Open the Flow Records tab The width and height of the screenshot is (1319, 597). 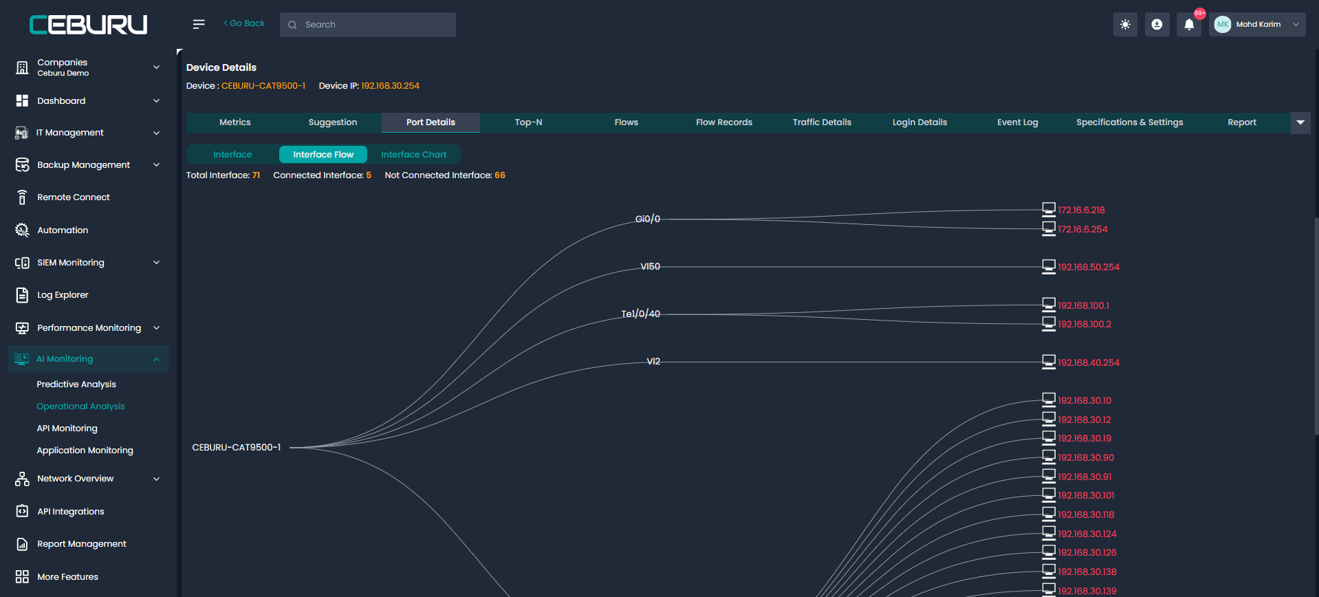(x=724, y=122)
